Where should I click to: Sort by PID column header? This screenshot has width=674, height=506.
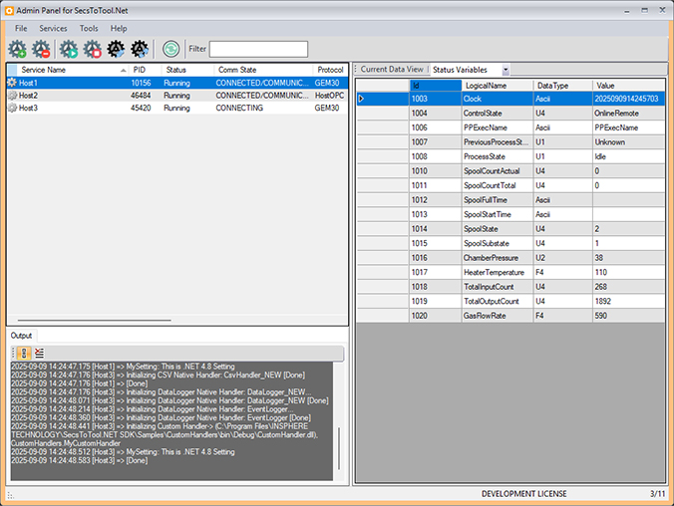(x=146, y=70)
